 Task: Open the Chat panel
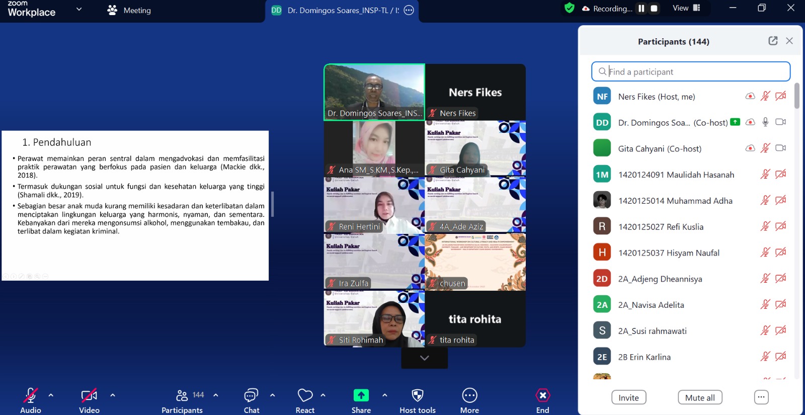(x=251, y=396)
